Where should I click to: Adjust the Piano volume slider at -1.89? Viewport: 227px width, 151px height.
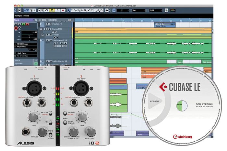coord(29,33)
